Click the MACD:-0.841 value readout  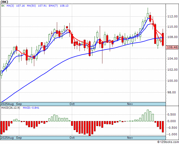31,108
